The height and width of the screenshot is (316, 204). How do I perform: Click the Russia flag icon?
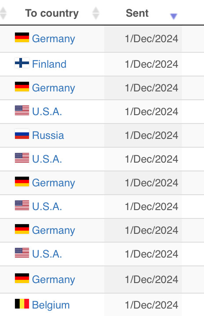22,134
